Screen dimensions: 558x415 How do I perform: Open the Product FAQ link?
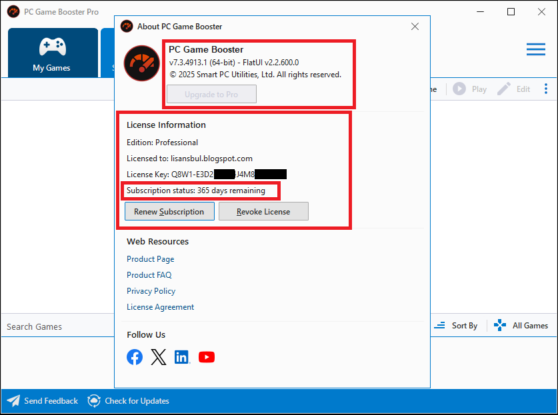coord(149,275)
